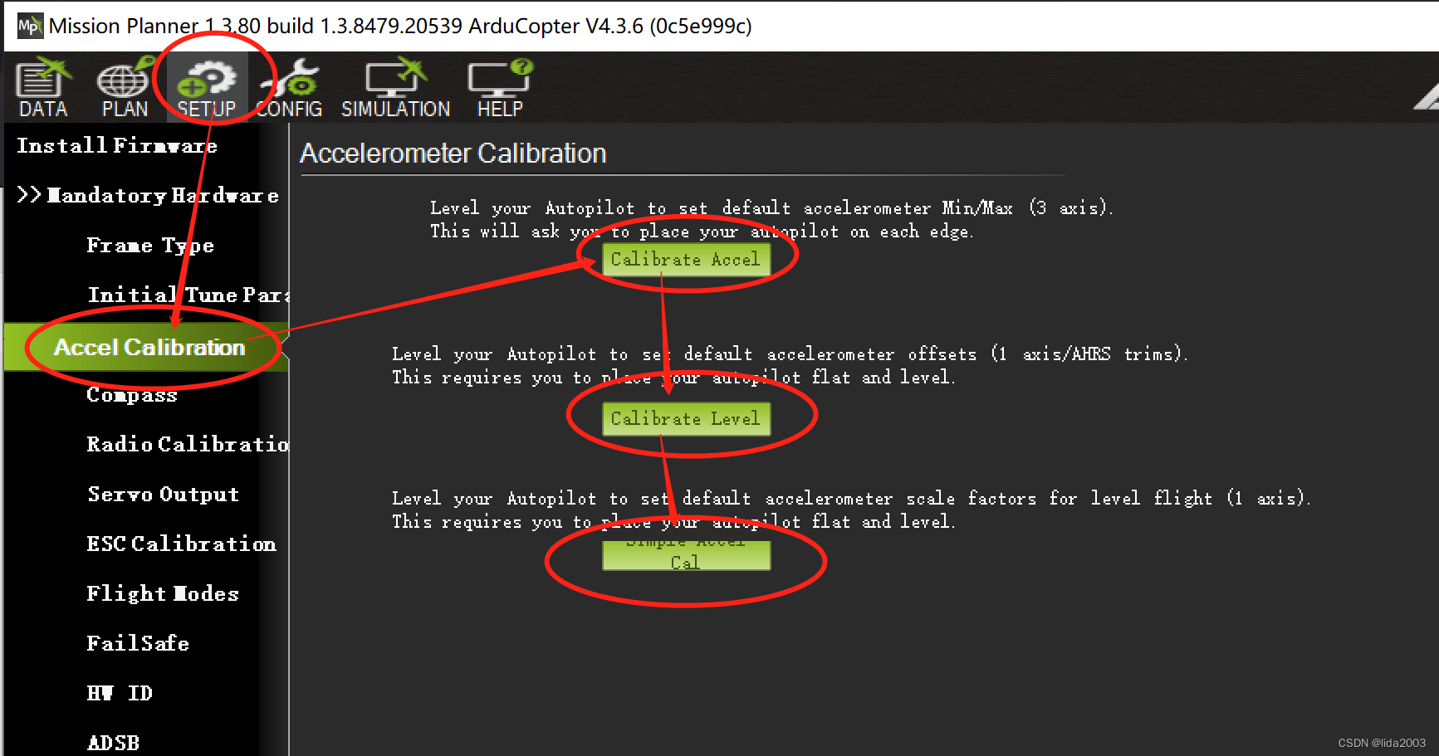Open the DATA flight data screen
The width and height of the screenshot is (1439, 756).
tap(43, 88)
